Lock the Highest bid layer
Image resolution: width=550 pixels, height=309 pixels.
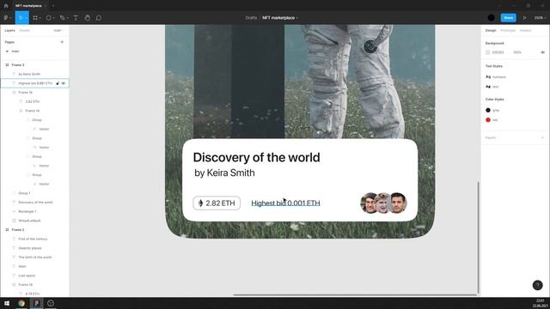(58, 83)
